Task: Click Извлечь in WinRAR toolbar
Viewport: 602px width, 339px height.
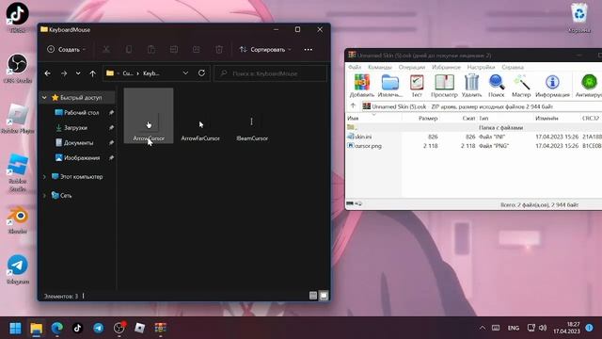Action: [x=390, y=86]
